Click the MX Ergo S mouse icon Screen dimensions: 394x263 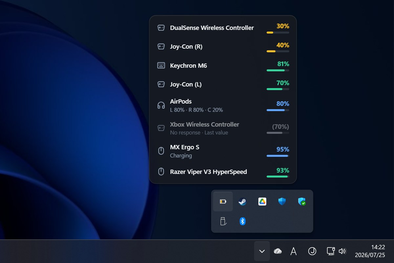(x=161, y=151)
